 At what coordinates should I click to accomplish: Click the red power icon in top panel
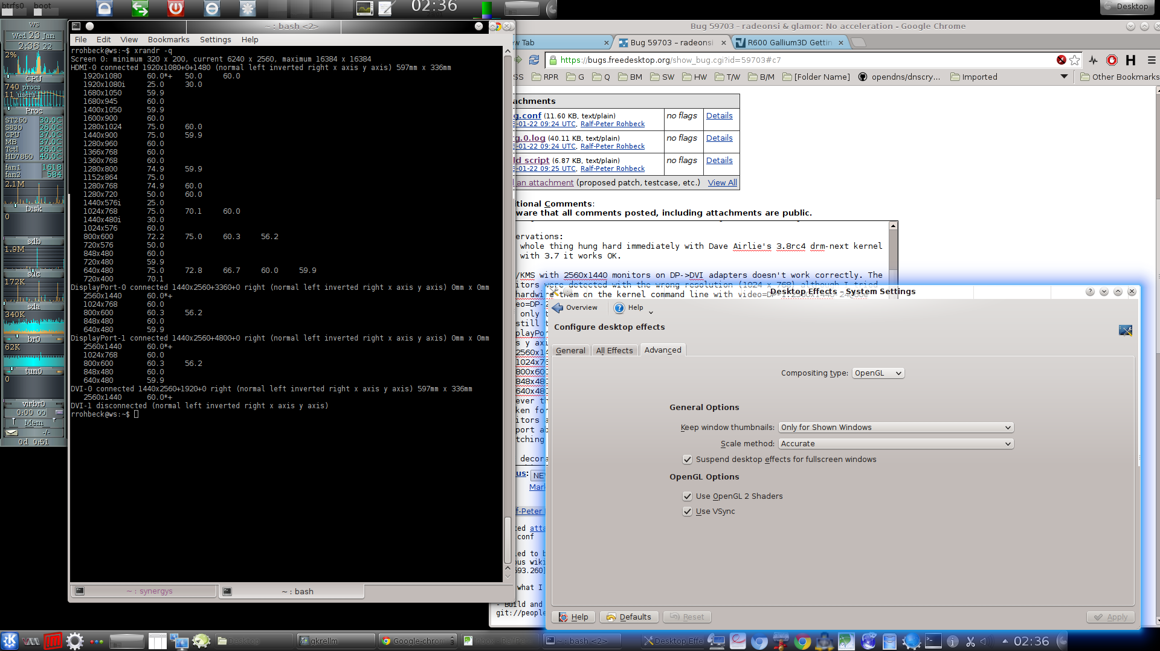[176, 8]
